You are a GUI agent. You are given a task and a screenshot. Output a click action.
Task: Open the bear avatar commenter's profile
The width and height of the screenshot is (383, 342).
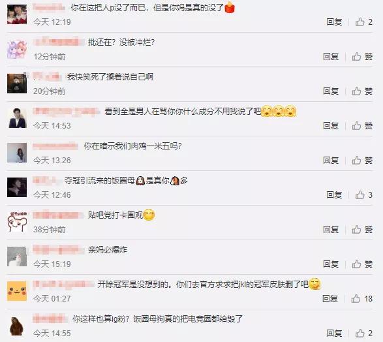coord(17,326)
